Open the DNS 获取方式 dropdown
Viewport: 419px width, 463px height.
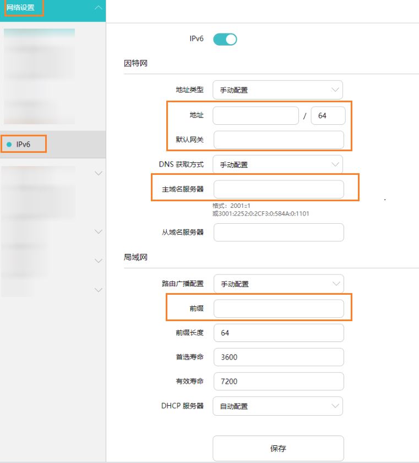click(277, 164)
